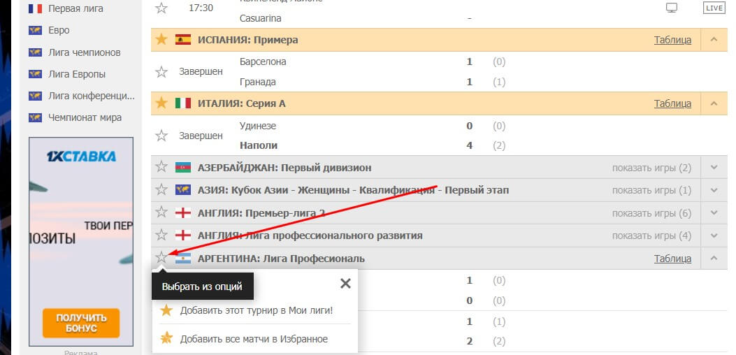736x355 pixels.
Task: Show games (4) for Лига профессионального развития
Action: tap(651, 236)
